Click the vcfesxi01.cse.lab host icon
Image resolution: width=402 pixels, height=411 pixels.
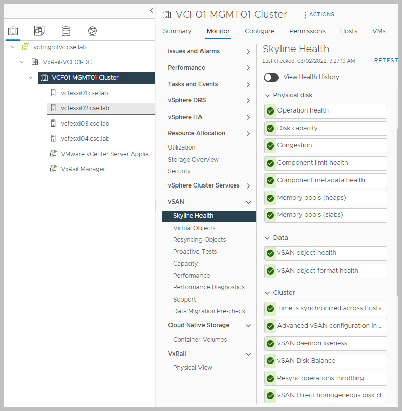(x=53, y=93)
